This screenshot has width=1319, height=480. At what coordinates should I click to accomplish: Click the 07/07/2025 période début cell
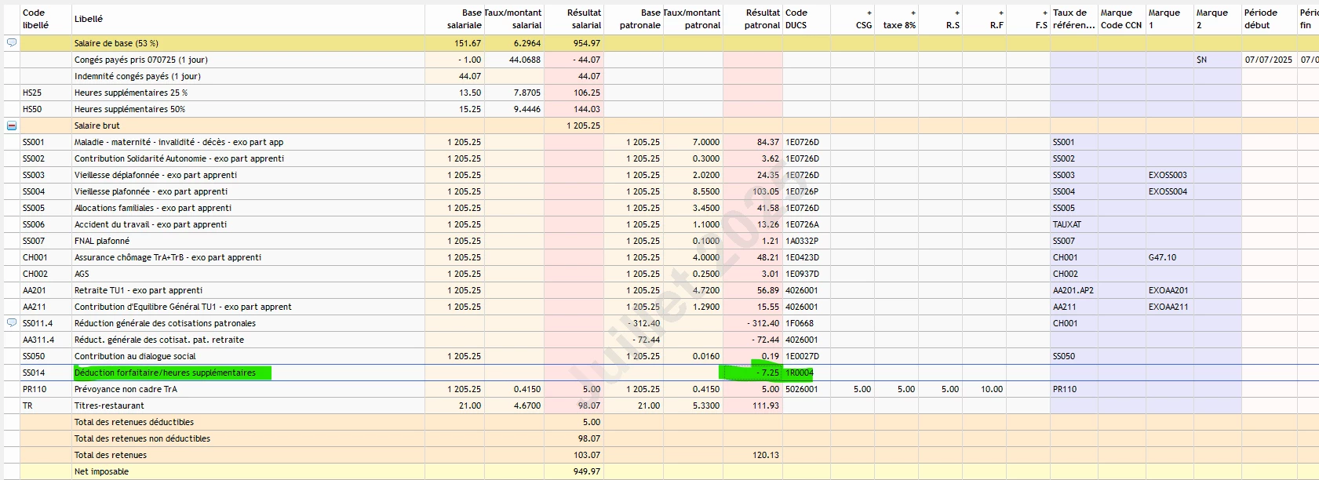click(x=1268, y=60)
